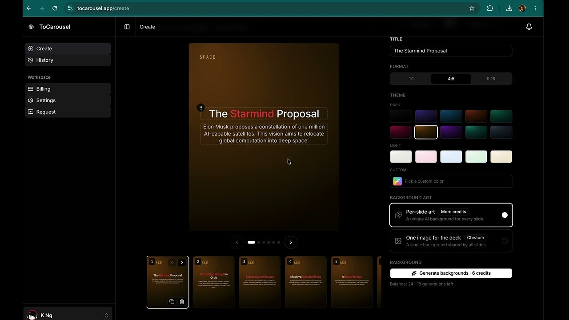Delete slide 1 via trash icon

182,302
